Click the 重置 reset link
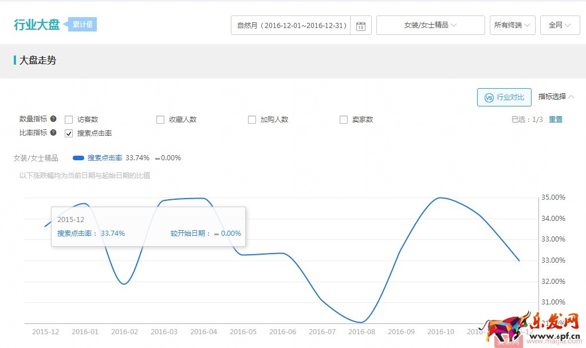This screenshot has width=586, height=348. (x=556, y=120)
